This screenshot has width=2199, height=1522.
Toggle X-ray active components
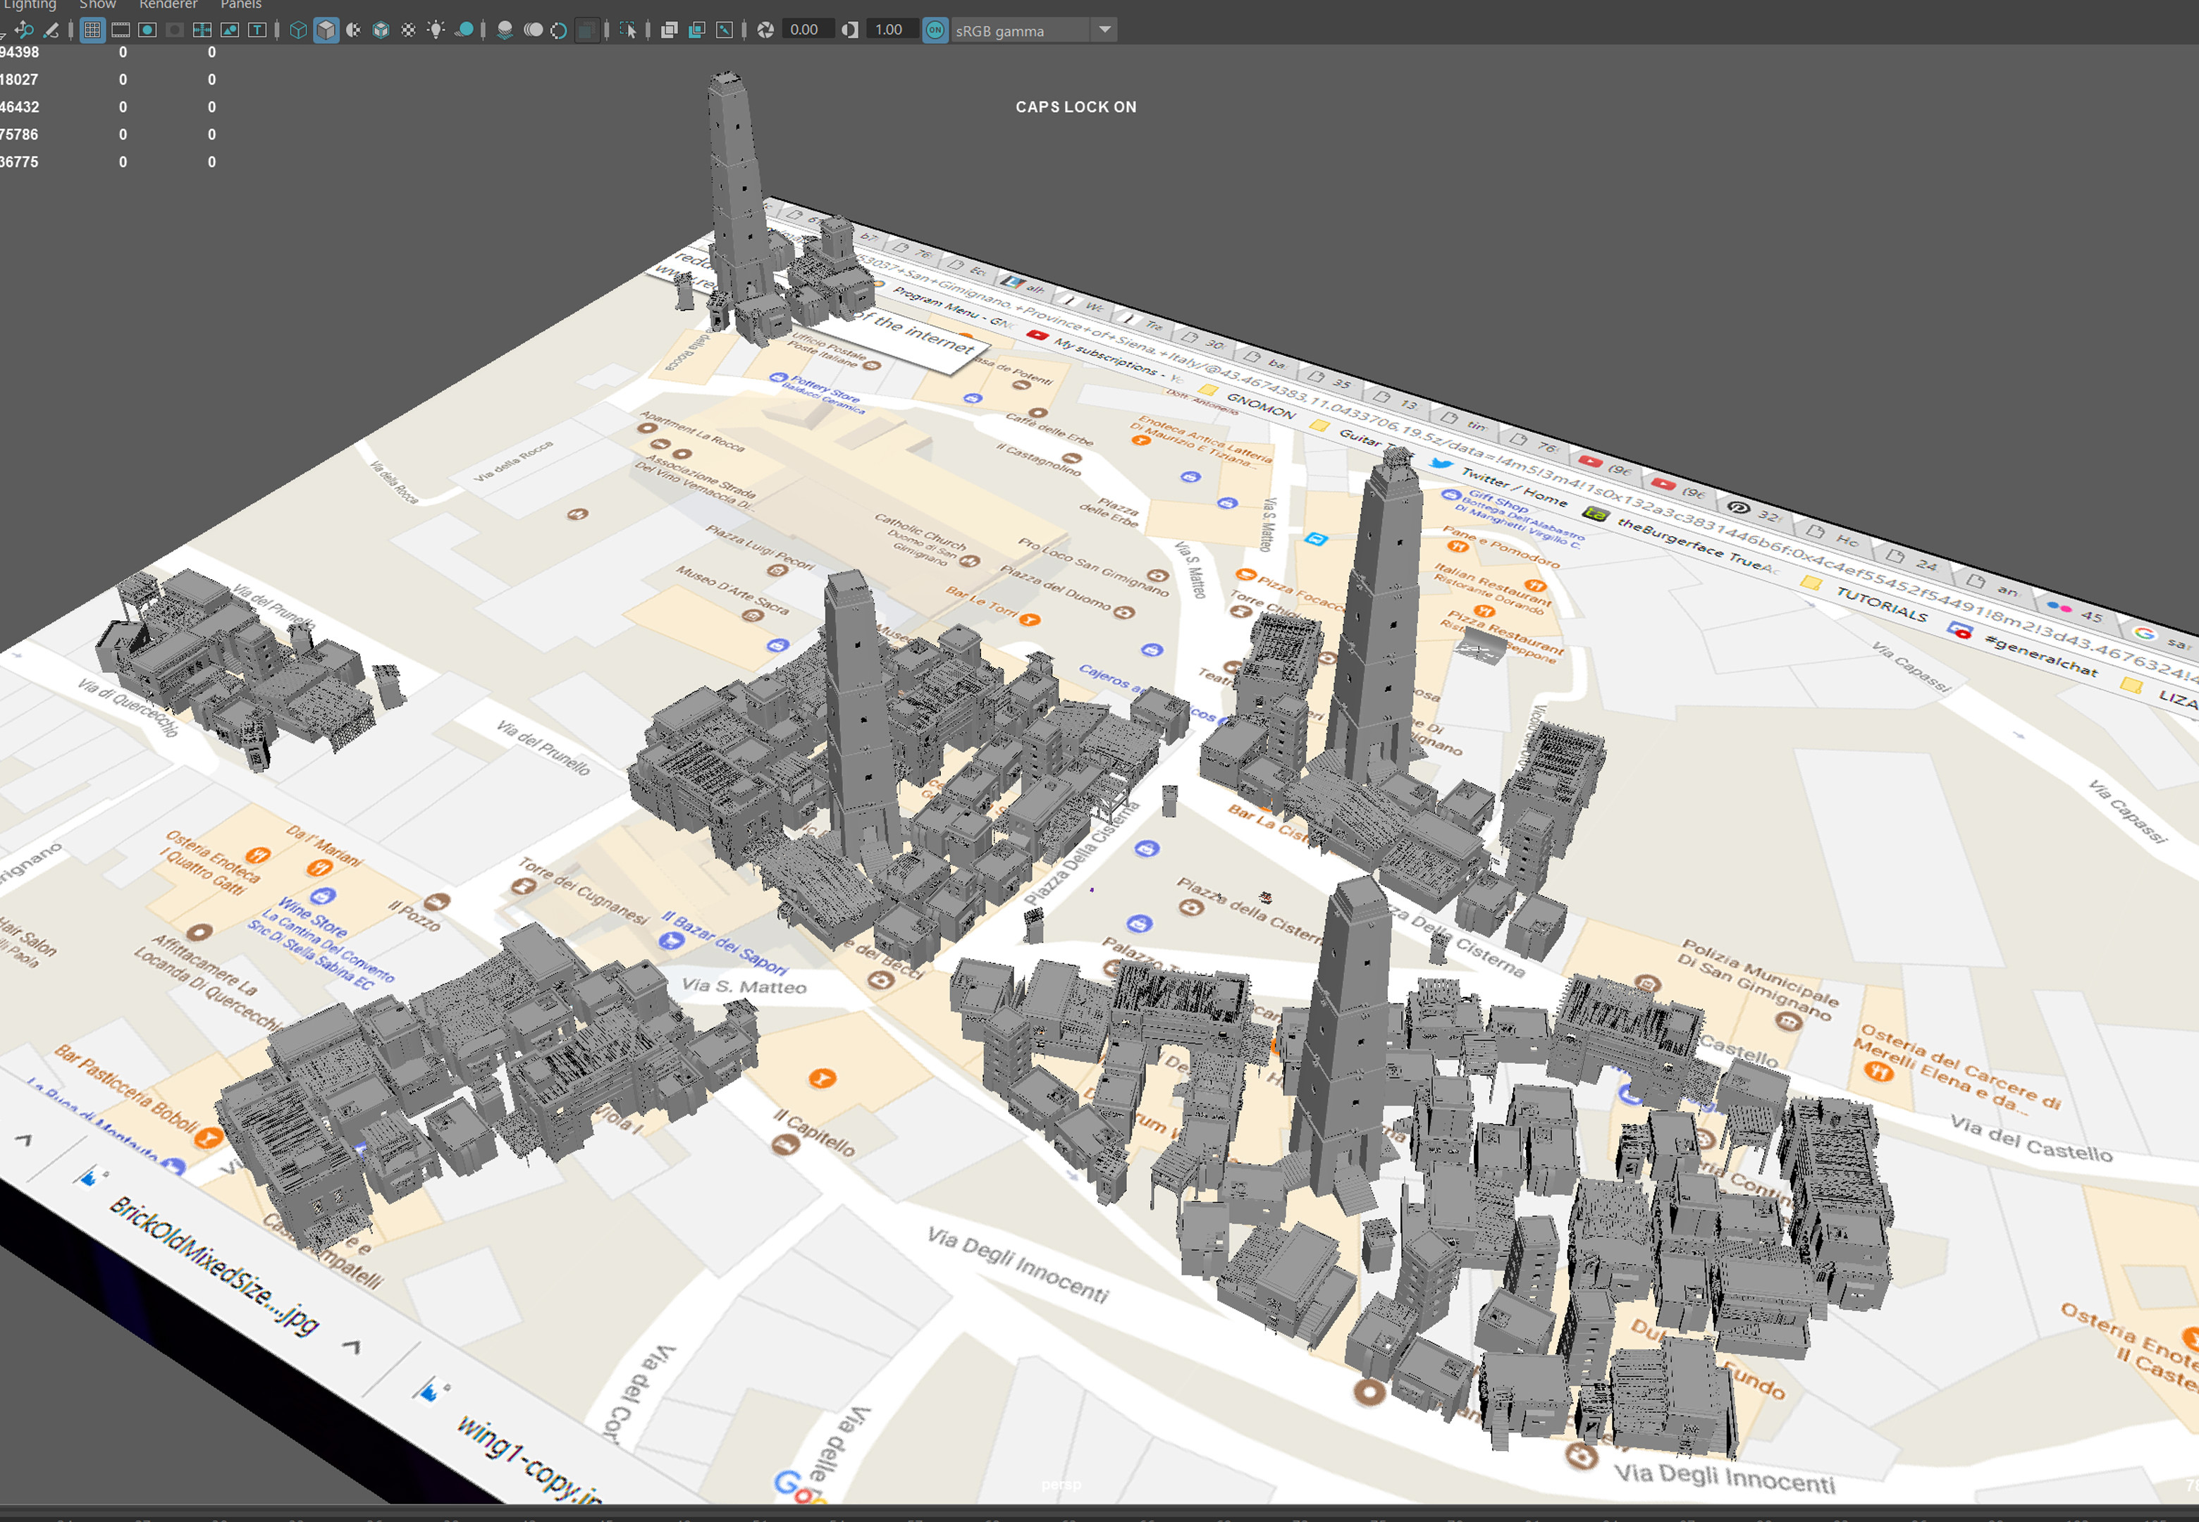click(x=697, y=30)
